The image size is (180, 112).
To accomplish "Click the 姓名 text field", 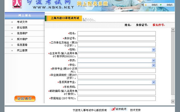I will (x=116, y=33).
